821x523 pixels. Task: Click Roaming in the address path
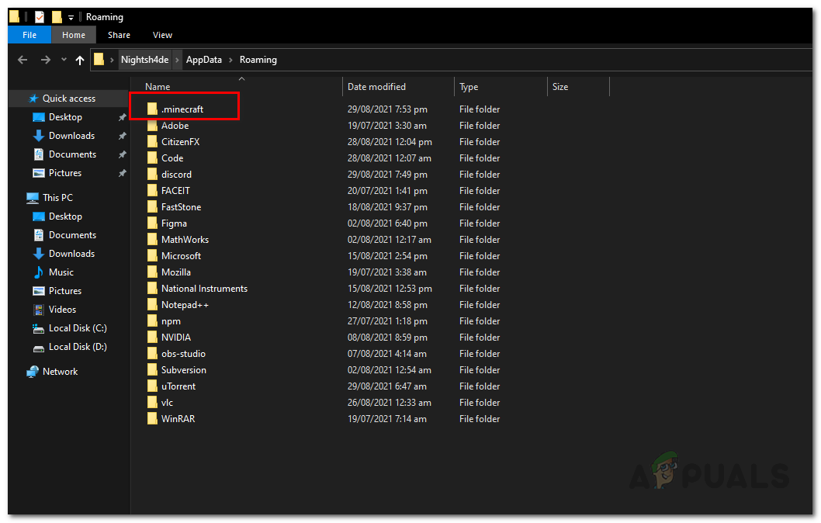(x=258, y=60)
